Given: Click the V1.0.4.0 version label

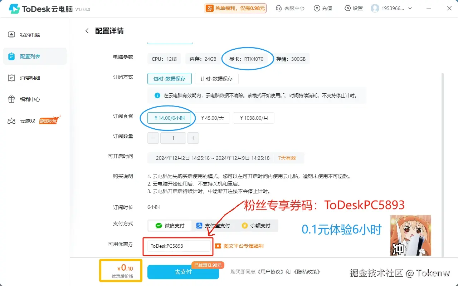Looking at the screenshot, I should (83, 9).
